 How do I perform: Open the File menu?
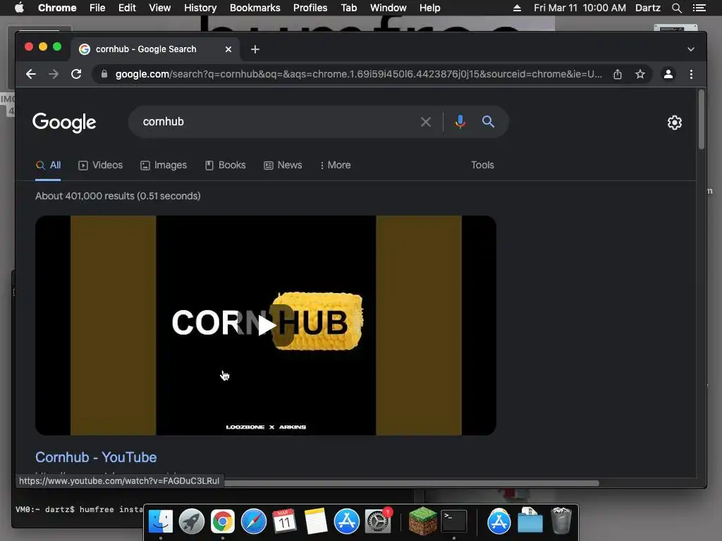pyautogui.click(x=97, y=8)
